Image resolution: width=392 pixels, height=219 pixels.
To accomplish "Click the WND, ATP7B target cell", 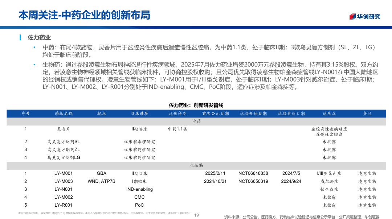I will (102, 181).
